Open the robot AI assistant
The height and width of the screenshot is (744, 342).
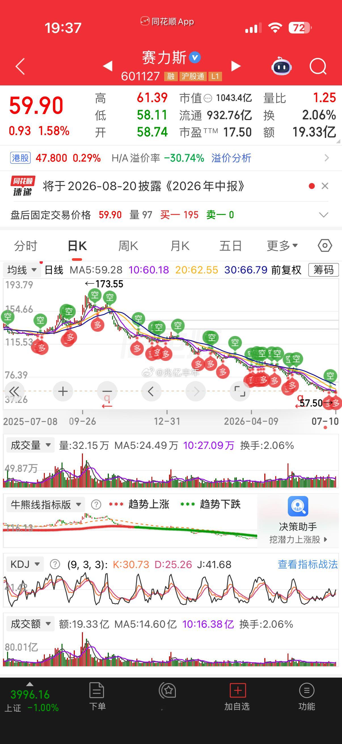pos(281,66)
